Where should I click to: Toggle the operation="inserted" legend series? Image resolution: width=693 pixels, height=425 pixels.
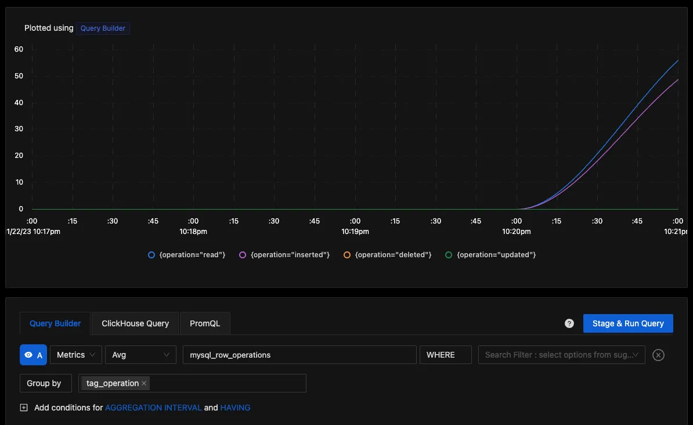[x=284, y=255]
